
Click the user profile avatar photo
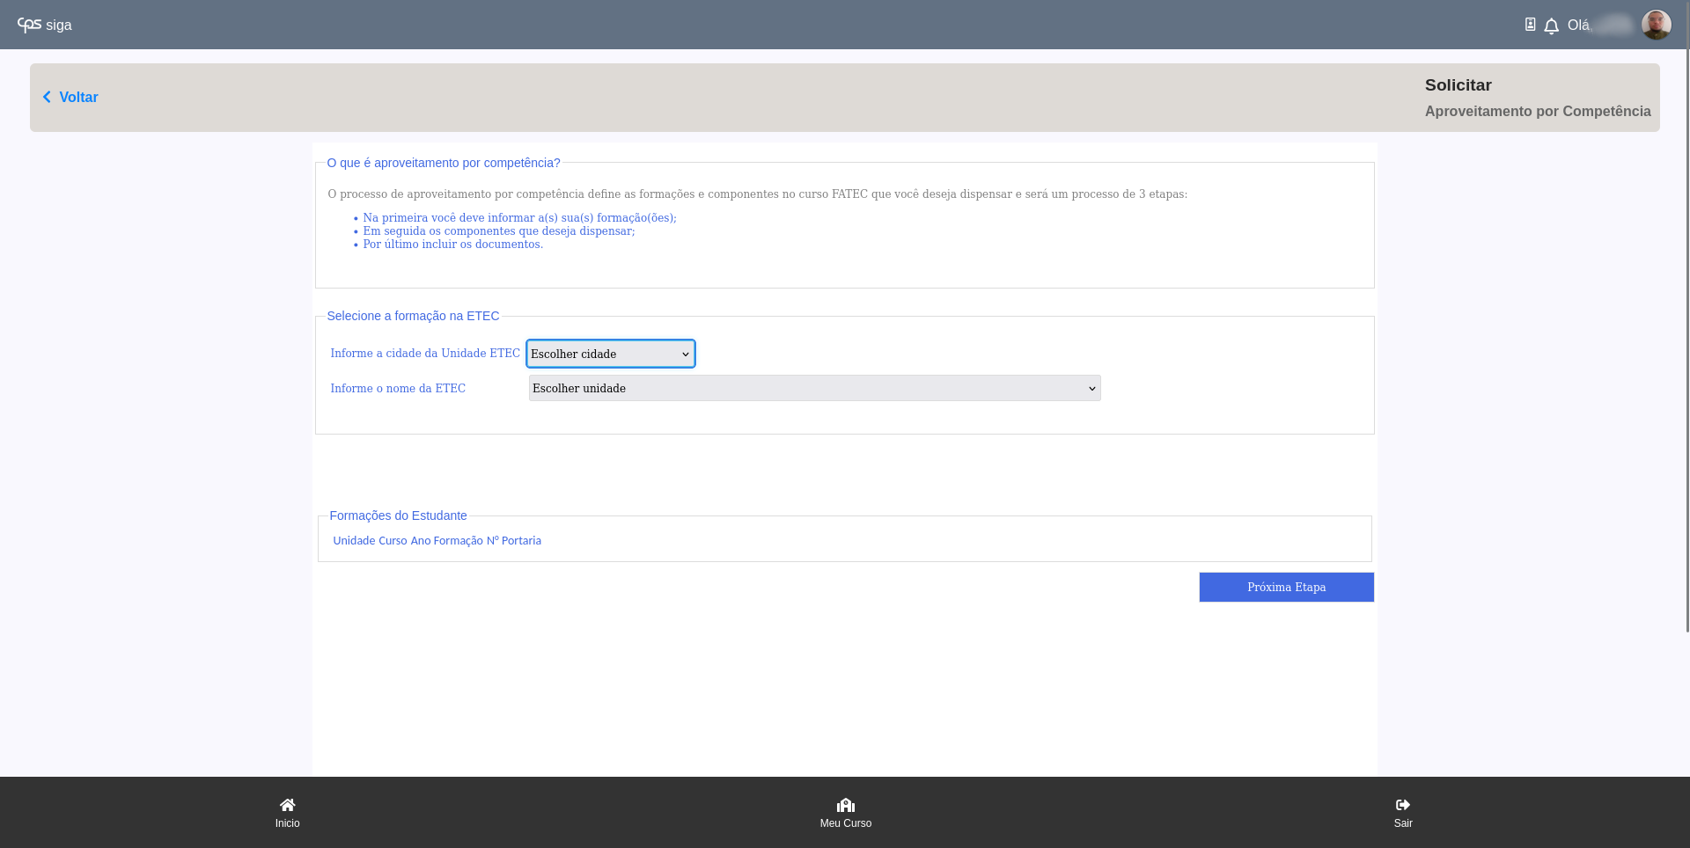click(1656, 25)
